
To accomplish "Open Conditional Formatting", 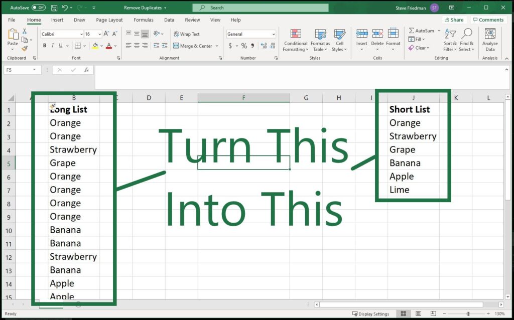I will 296,40.
